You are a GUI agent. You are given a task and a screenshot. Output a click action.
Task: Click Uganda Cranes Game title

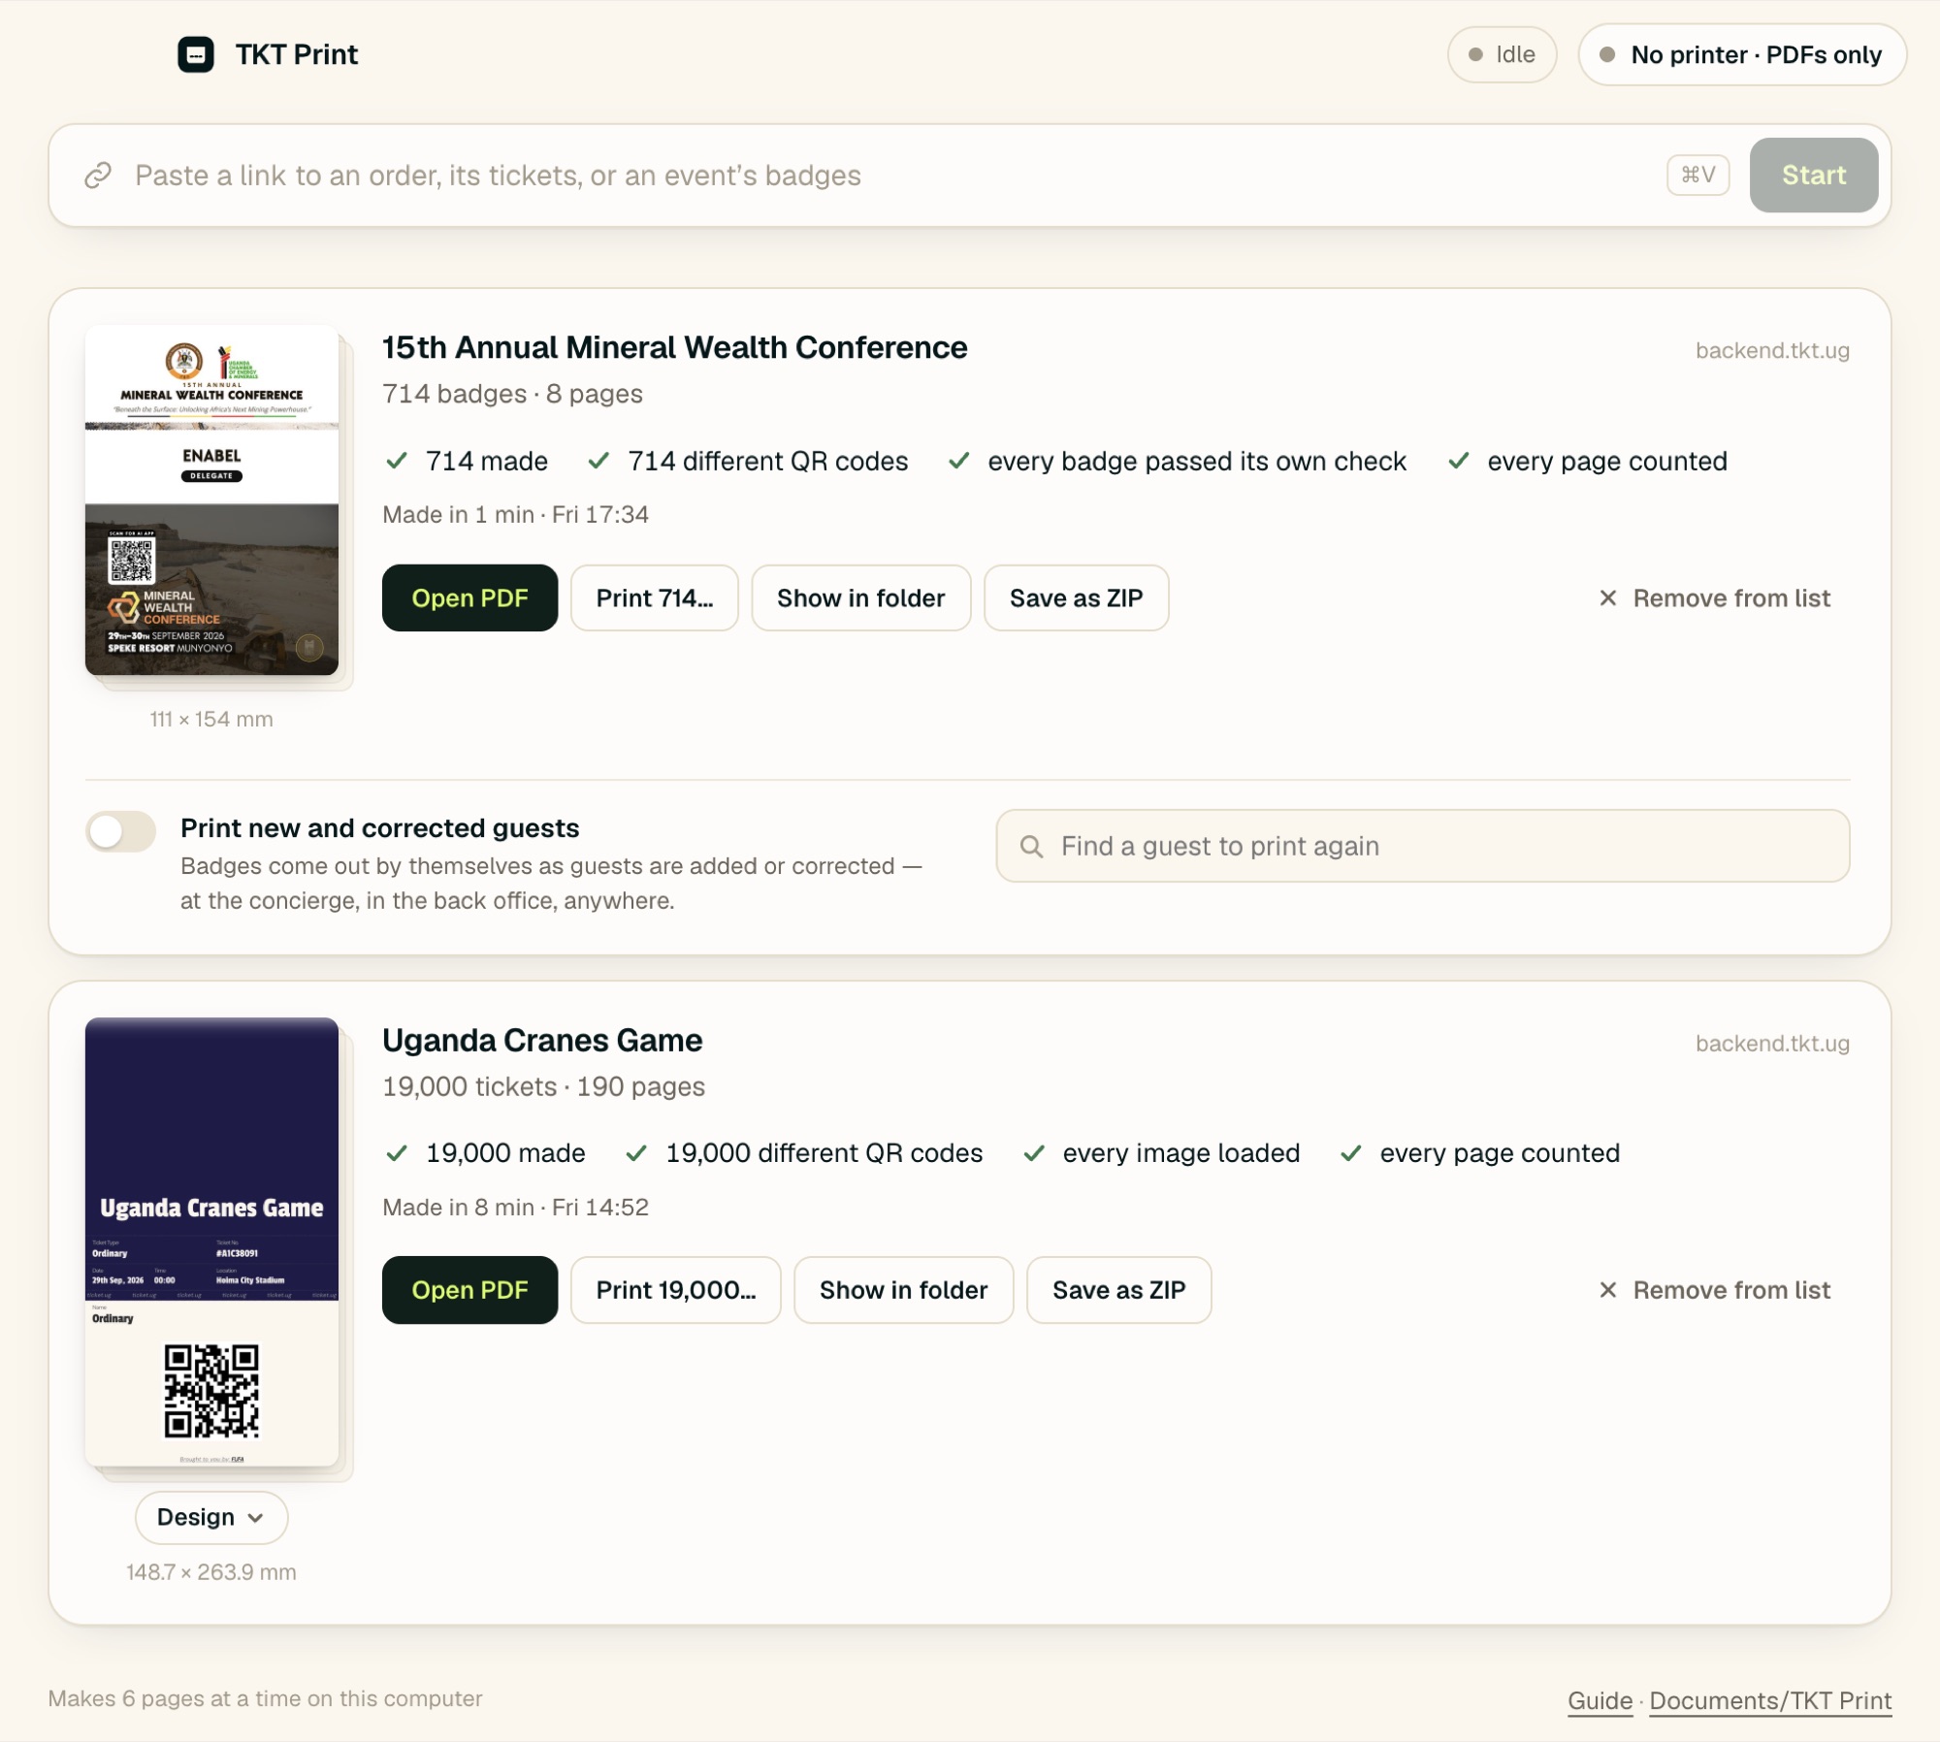coord(542,1040)
